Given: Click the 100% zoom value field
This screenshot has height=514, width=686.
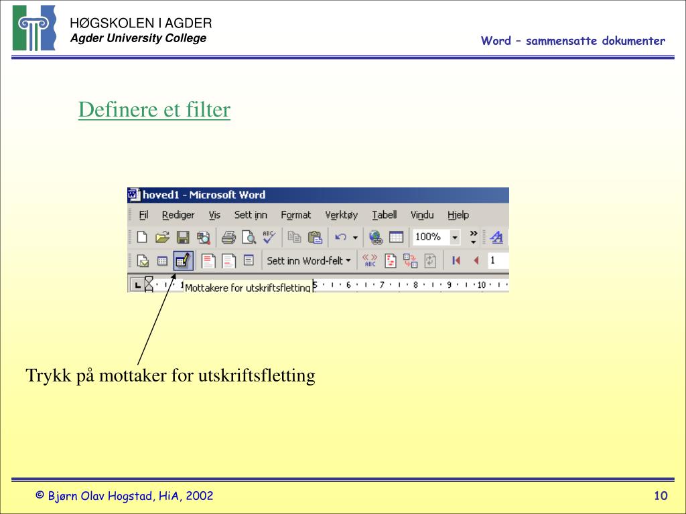Looking at the screenshot, I should tap(431, 237).
